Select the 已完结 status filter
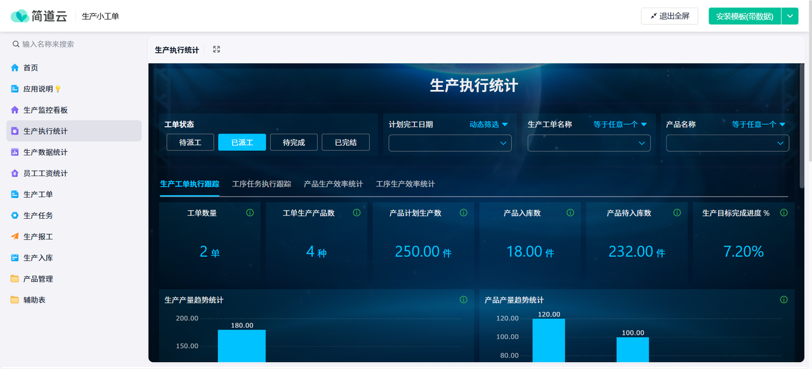 [345, 143]
